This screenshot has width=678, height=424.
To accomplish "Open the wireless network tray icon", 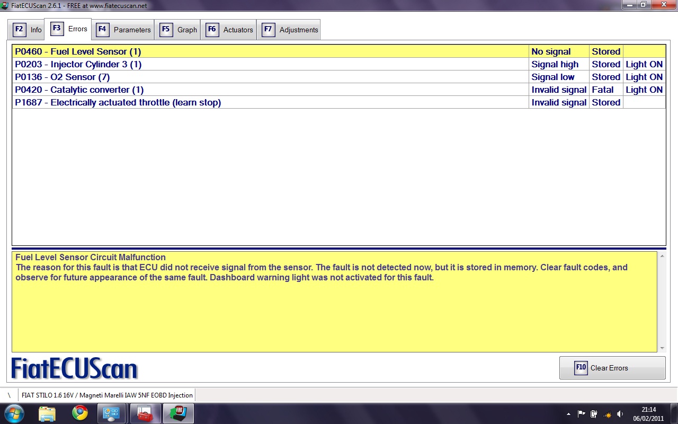I will click(607, 414).
